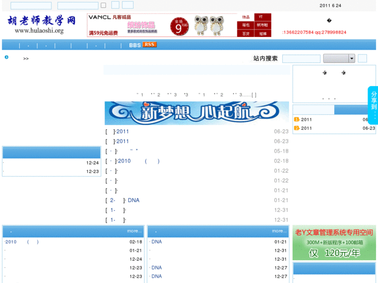Click the 300M+新版程序+100邮箱 ad line
378x283 pixels.
(x=335, y=242)
